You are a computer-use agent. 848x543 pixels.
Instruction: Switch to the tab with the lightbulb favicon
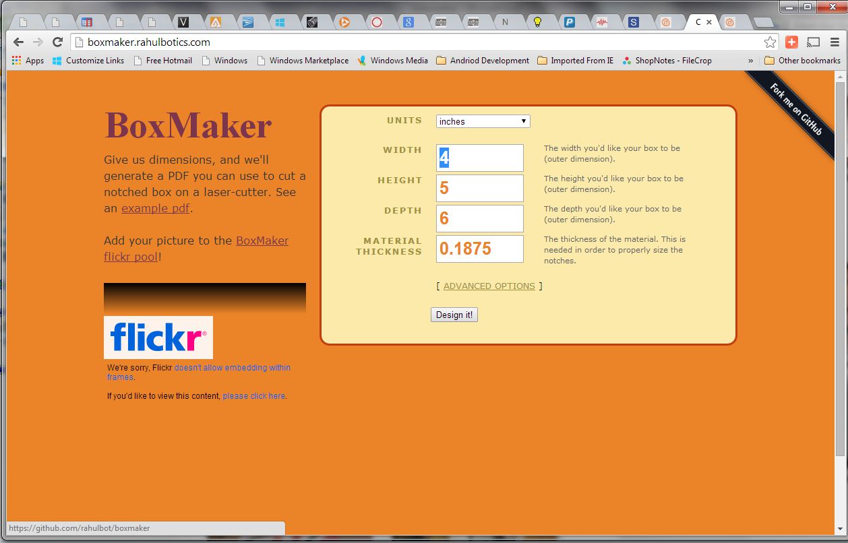(537, 22)
